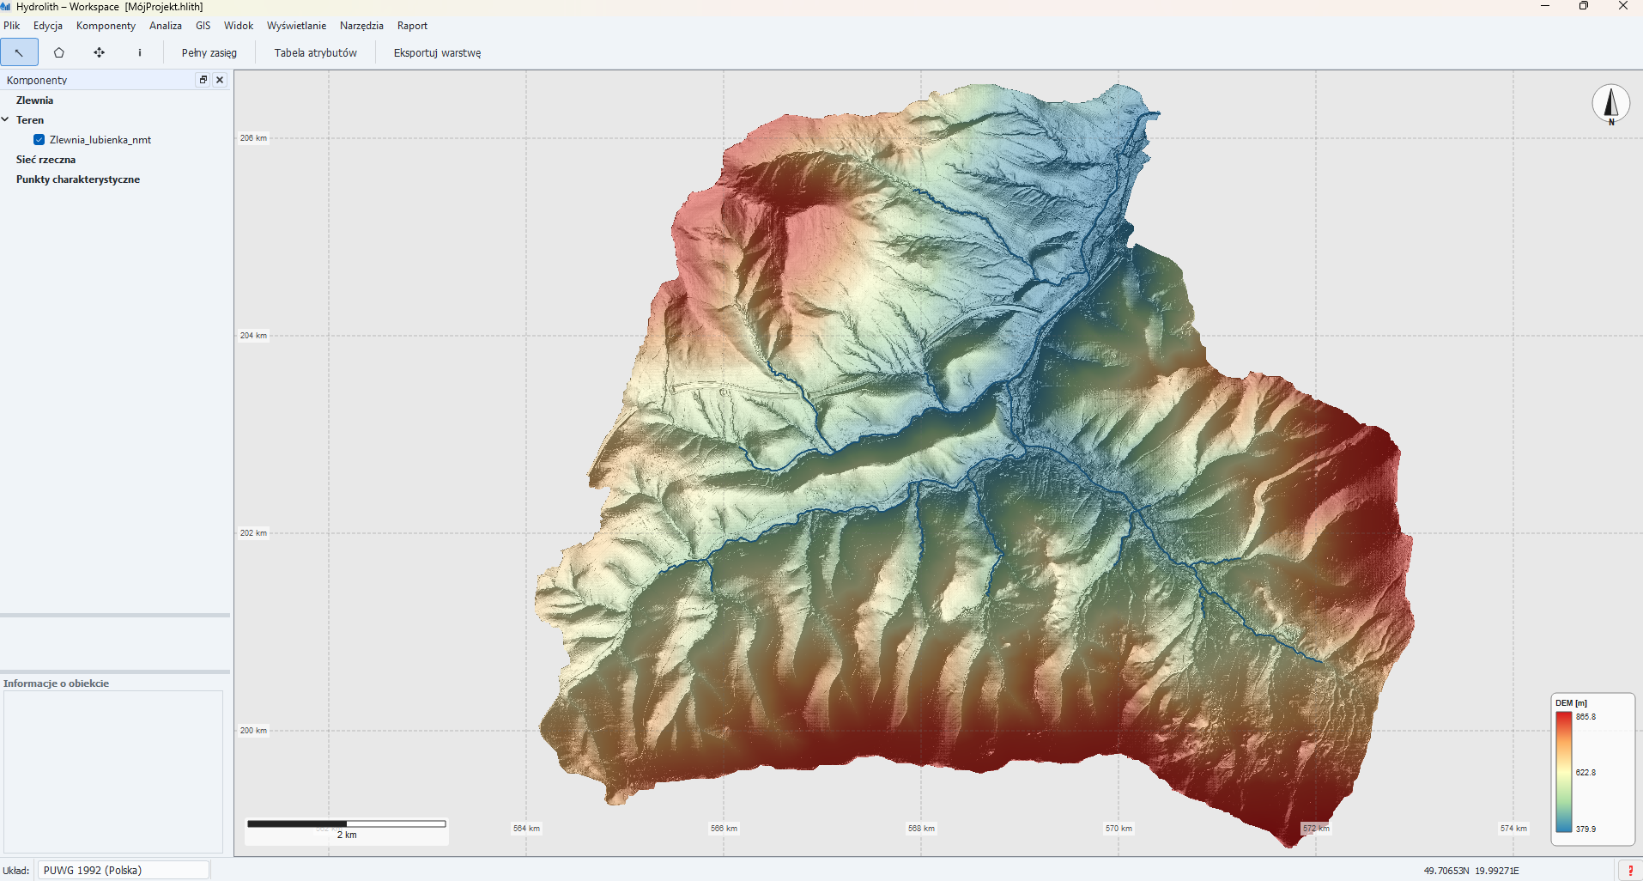Activate the pan move tool

coord(100,52)
